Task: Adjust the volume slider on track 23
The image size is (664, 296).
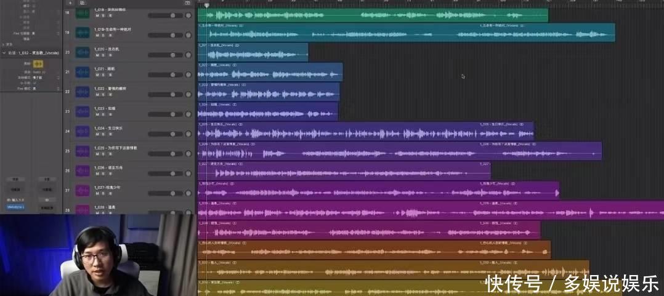Action: tap(165, 114)
